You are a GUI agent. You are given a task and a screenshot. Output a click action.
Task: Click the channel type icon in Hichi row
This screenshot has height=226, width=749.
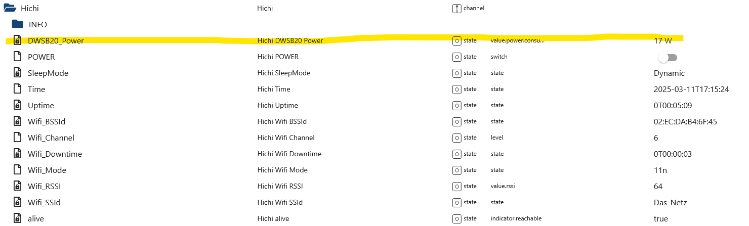pyautogui.click(x=456, y=8)
